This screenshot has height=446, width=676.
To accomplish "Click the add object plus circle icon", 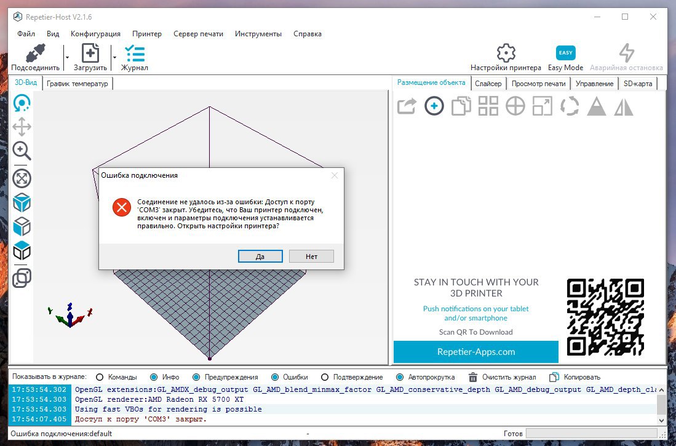I will point(434,106).
